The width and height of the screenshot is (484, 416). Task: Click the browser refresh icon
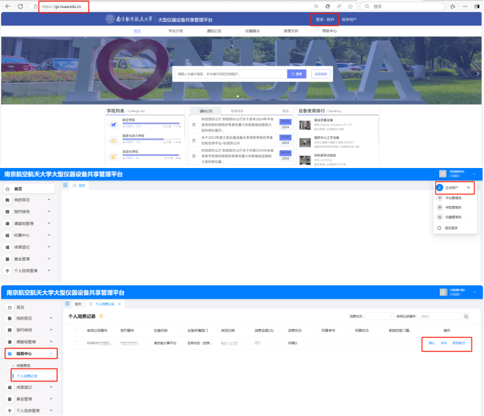click(x=20, y=6)
